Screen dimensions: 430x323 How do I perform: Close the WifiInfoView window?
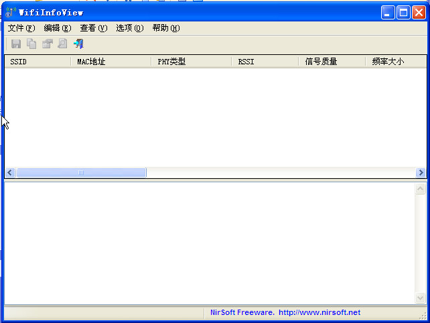[x=419, y=12]
